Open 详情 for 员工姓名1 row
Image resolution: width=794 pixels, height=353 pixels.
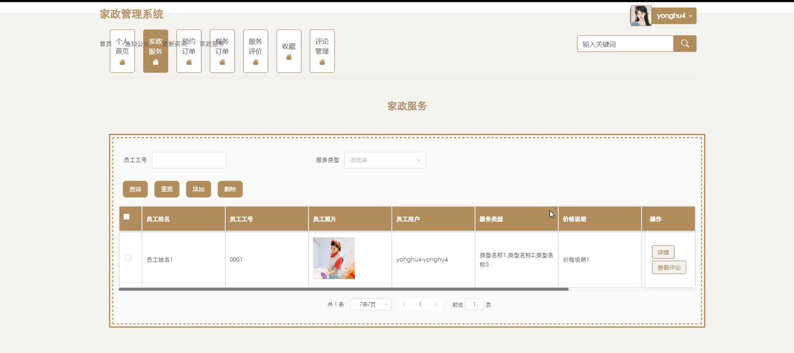(x=663, y=252)
